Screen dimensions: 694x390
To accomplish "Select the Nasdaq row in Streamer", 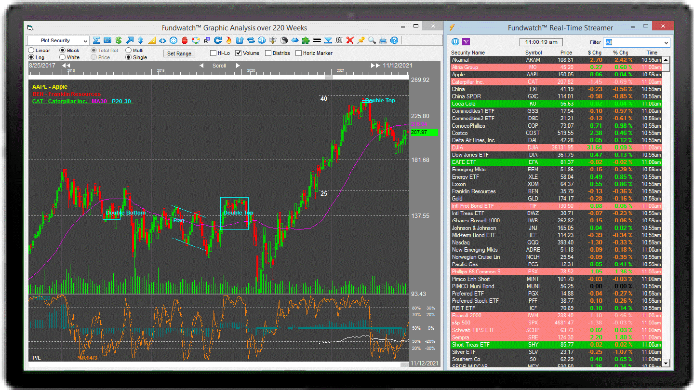I will (x=556, y=242).
